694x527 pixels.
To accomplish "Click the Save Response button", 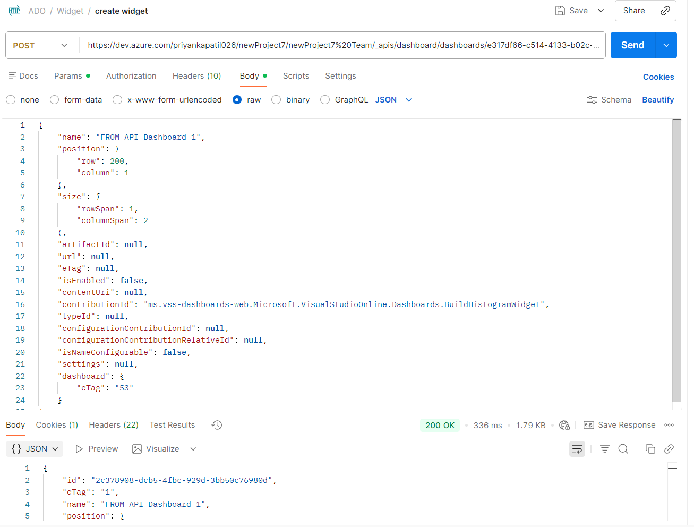I will (x=619, y=425).
